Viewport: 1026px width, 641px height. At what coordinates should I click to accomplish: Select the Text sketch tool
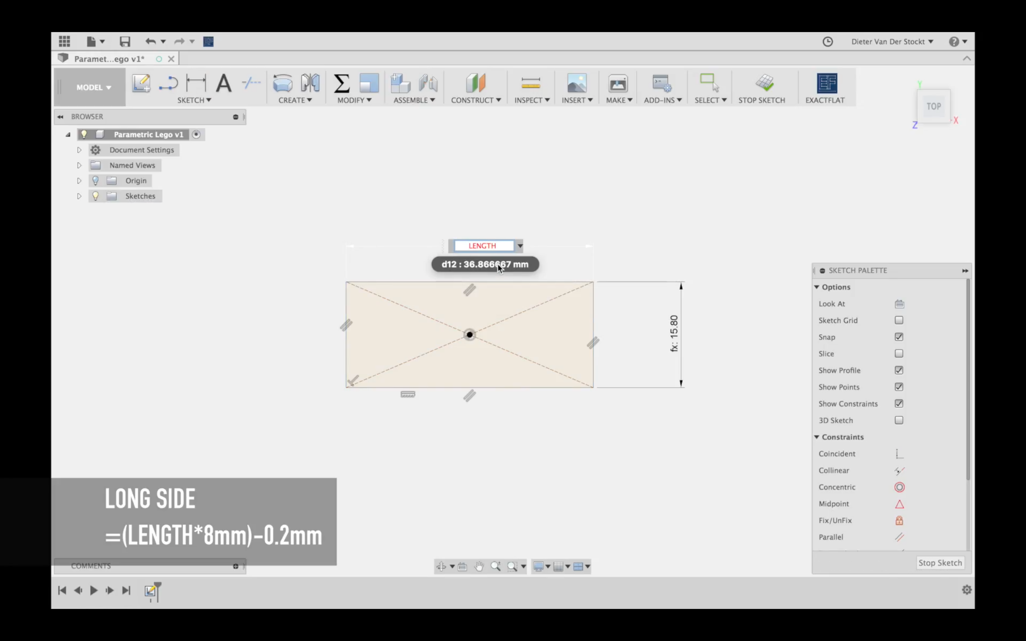click(224, 83)
